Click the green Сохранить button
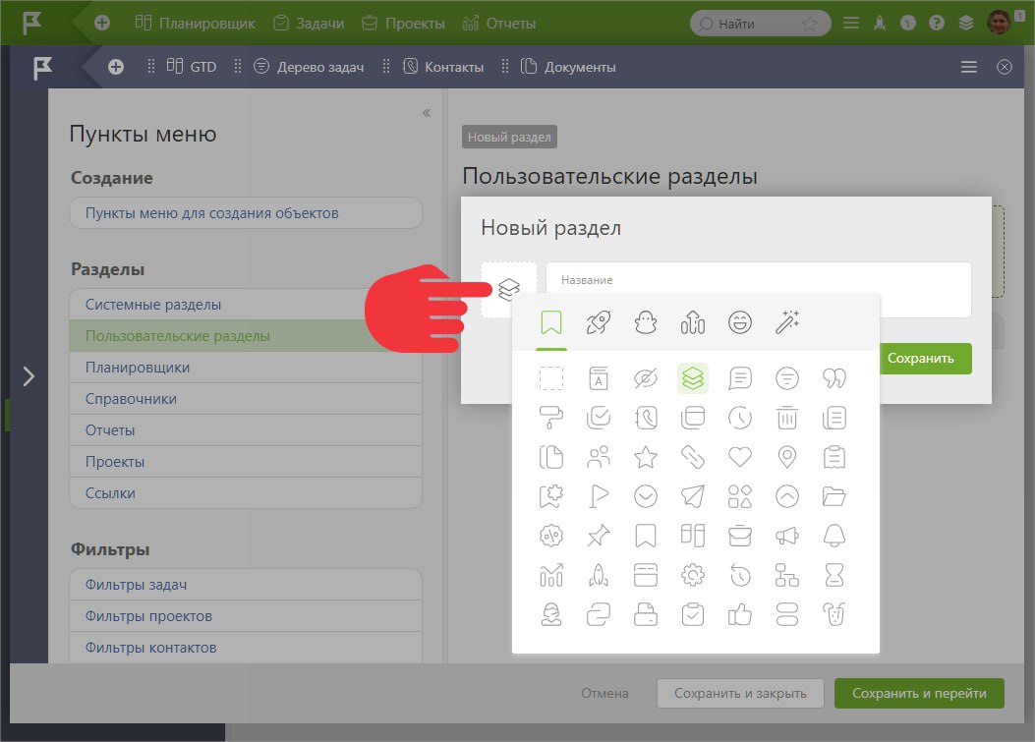Screen dimensions: 1035x742 [920, 359]
